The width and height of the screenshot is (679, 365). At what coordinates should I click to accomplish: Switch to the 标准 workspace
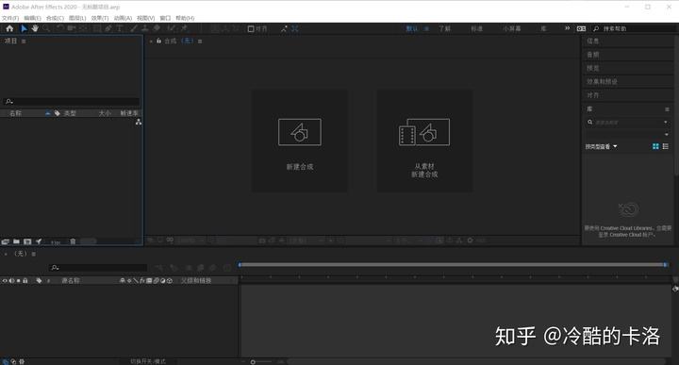(x=477, y=28)
